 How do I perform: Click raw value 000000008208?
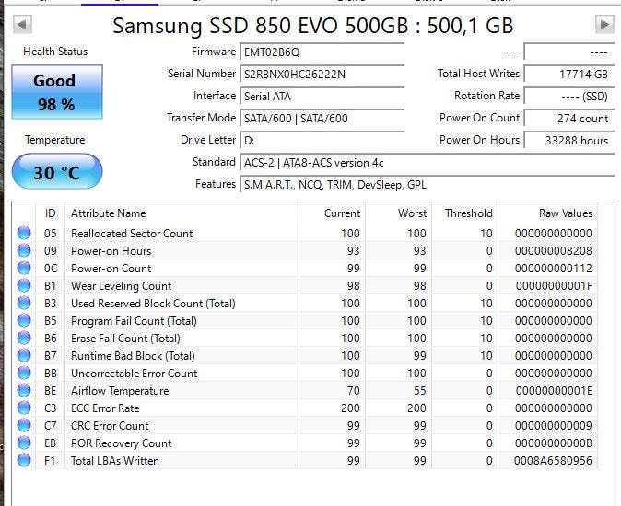coord(553,250)
